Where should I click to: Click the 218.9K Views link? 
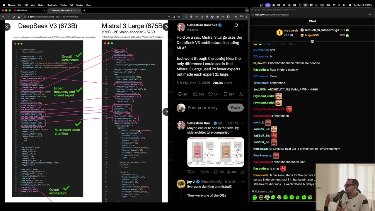pos(222,83)
